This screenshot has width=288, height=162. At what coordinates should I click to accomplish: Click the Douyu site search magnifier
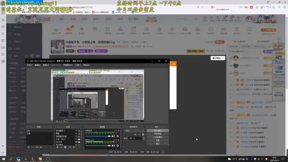[195, 19]
